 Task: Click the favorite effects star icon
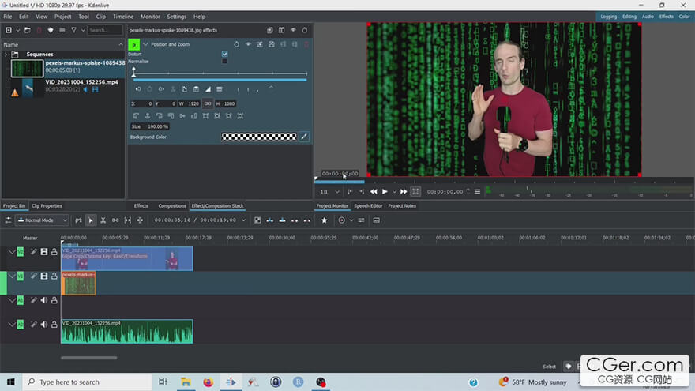[324, 220]
